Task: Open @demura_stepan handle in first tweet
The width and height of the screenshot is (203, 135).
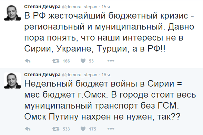Action: [80, 7]
